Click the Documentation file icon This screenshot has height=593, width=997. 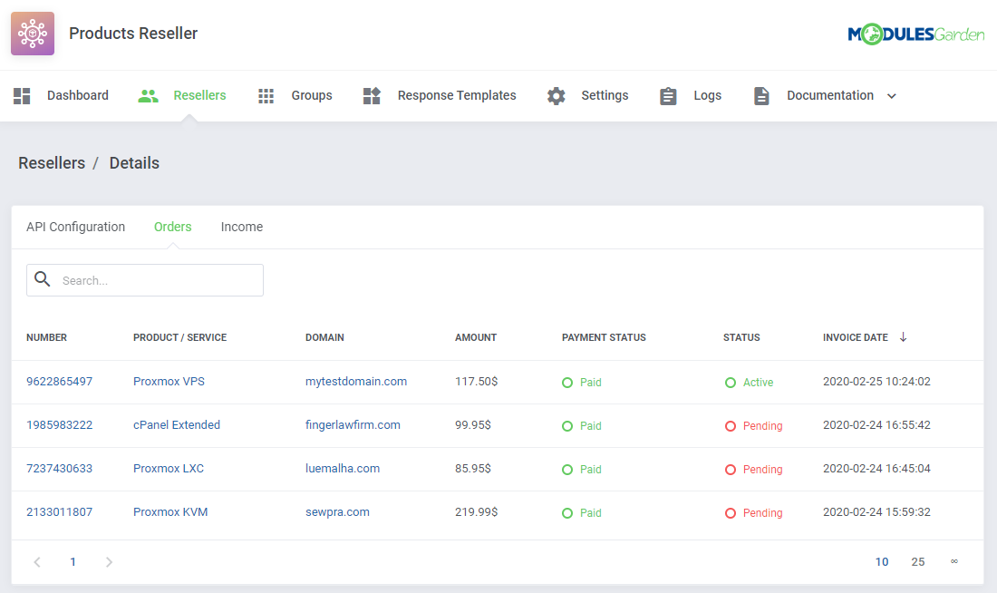[761, 96]
